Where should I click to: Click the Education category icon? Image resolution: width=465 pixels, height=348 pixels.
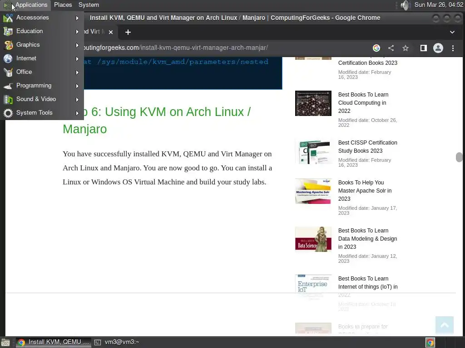coord(8,31)
